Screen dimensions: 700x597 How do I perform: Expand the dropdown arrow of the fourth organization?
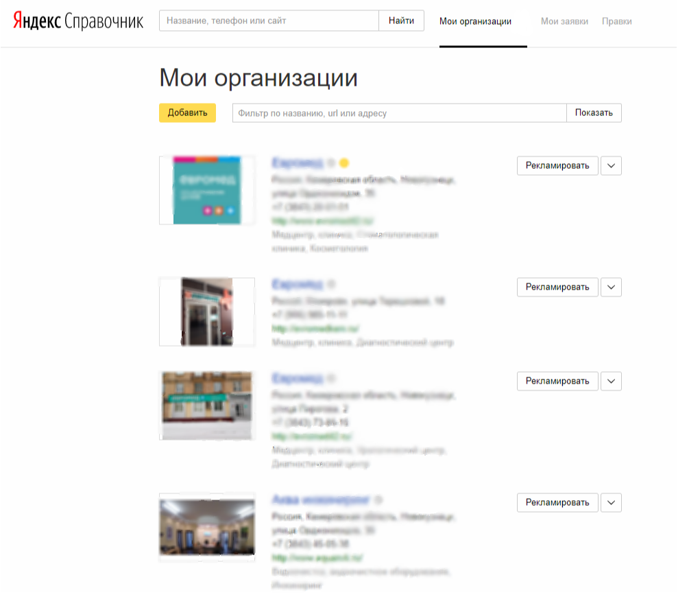coord(611,503)
